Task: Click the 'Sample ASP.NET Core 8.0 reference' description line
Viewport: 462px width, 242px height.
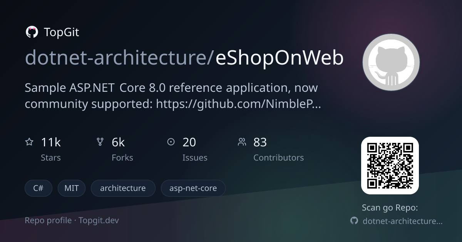Action: pyautogui.click(x=171, y=88)
